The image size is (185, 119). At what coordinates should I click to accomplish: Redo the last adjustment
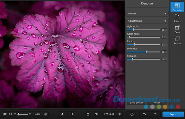tap(155, 114)
